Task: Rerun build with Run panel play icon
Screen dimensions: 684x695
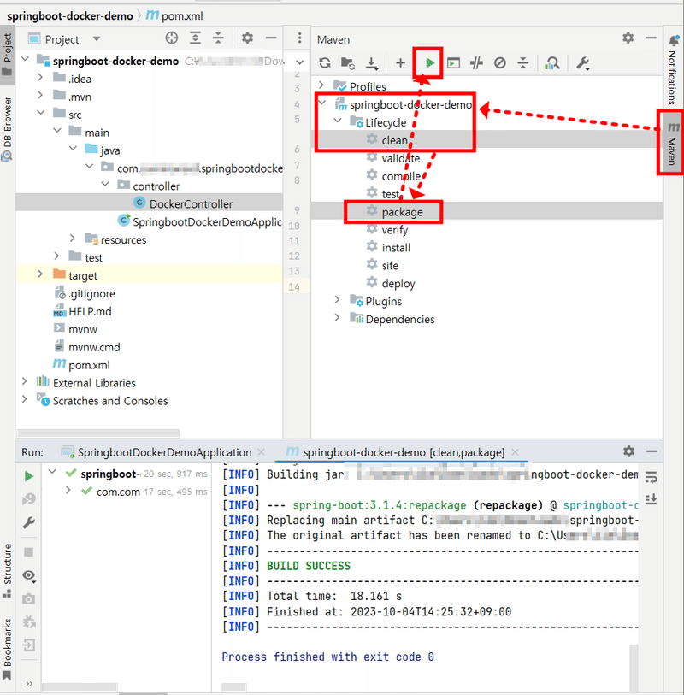Action: tap(29, 476)
